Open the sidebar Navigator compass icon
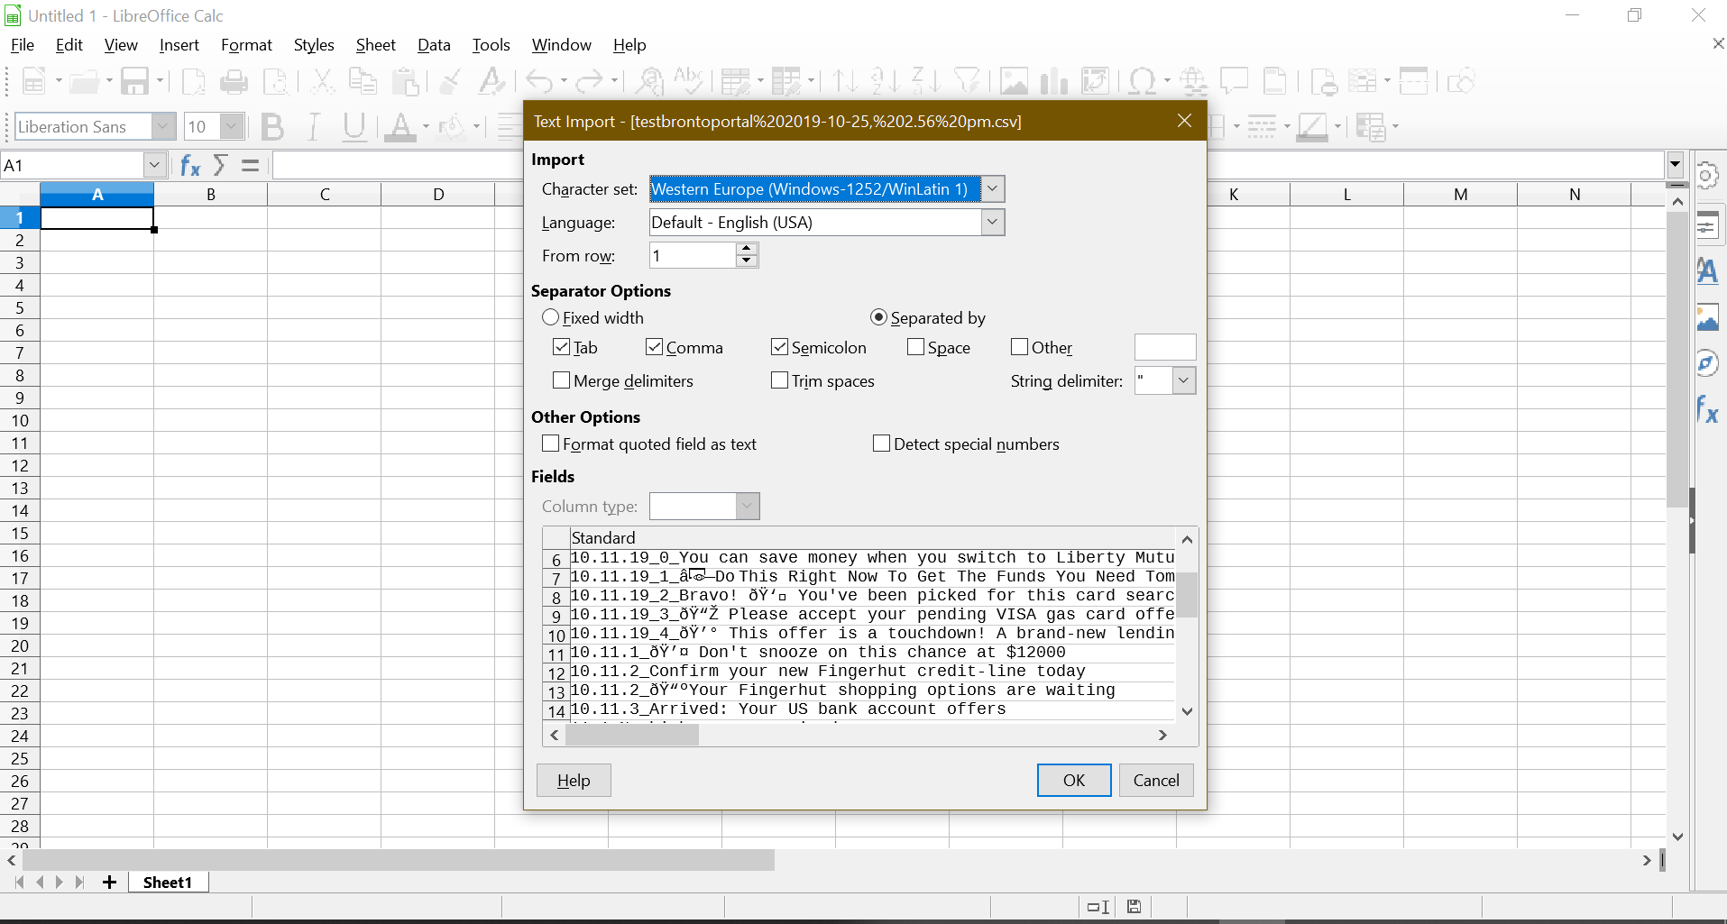 (1707, 364)
